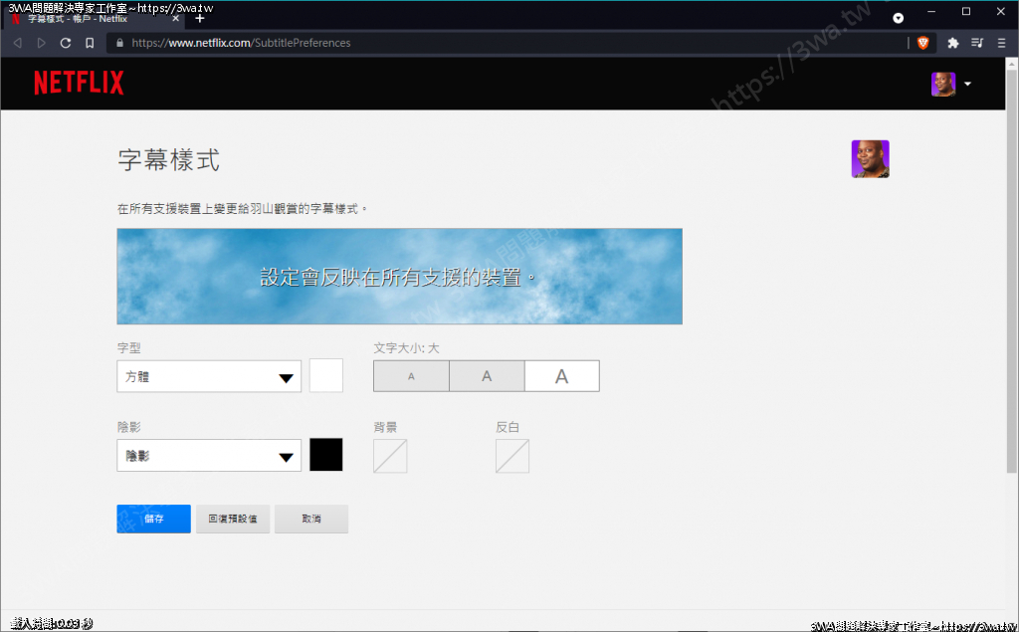Open a new browser tab with the plus icon

tap(199, 18)
